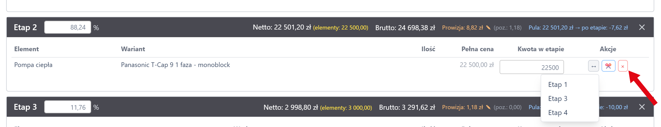Click Etap 3 Prowizja 1,18 zł text

coord(462,107)
